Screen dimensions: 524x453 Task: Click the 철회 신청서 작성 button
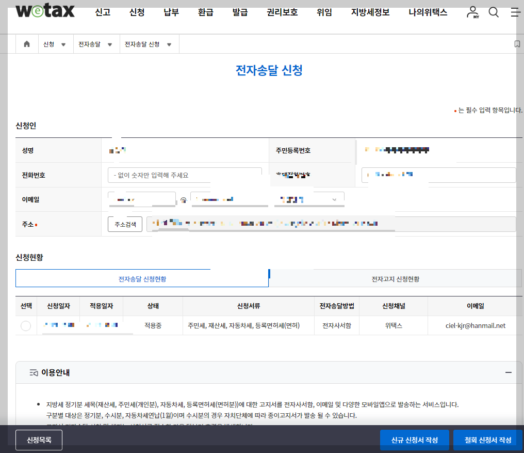pos(487,440)
